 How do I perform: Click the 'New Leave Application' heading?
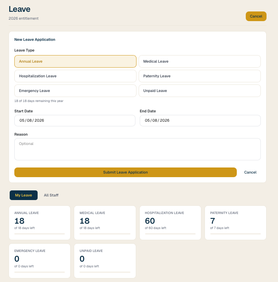click(x=35, y=40)
